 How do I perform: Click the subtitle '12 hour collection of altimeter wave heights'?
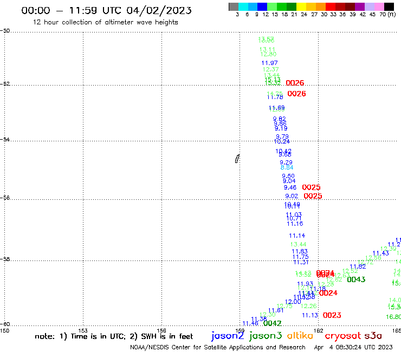coord(105,22)
